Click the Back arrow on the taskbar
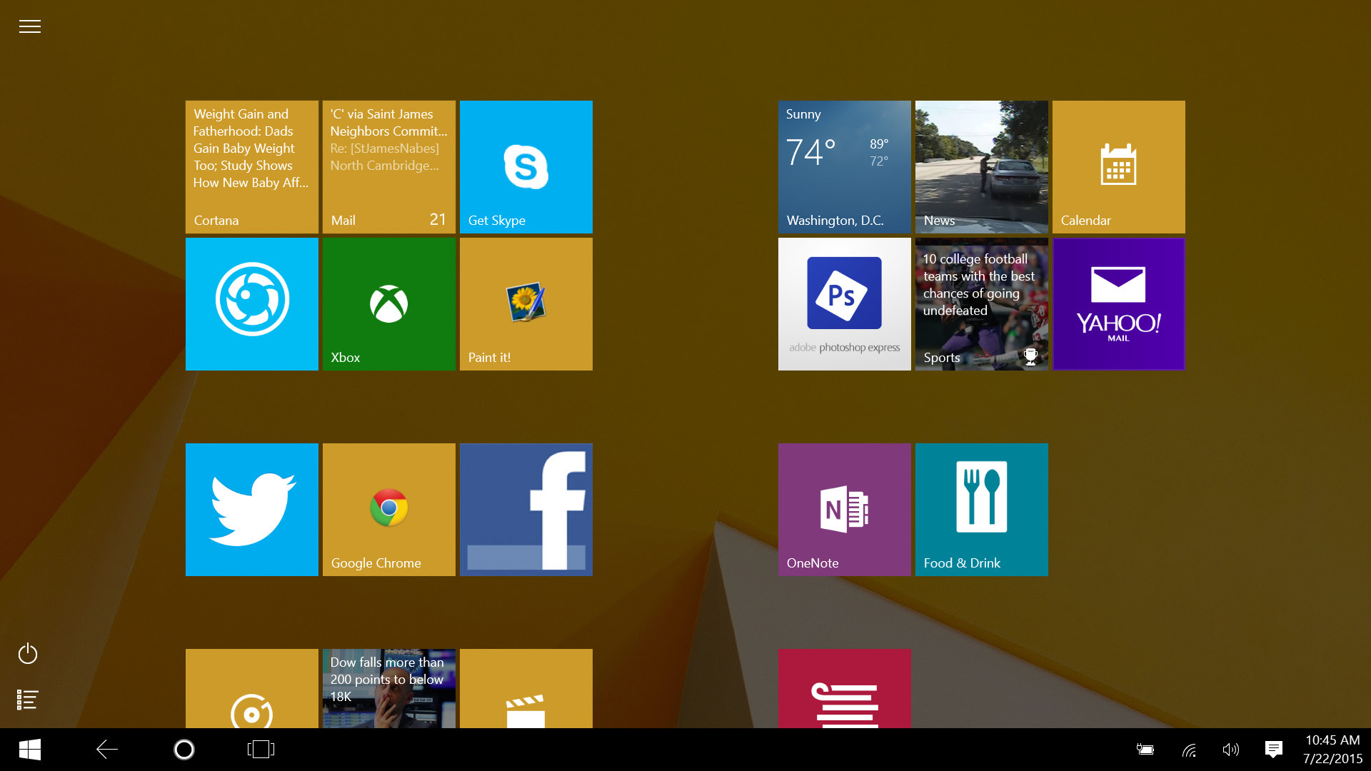 tap(107, 750)
